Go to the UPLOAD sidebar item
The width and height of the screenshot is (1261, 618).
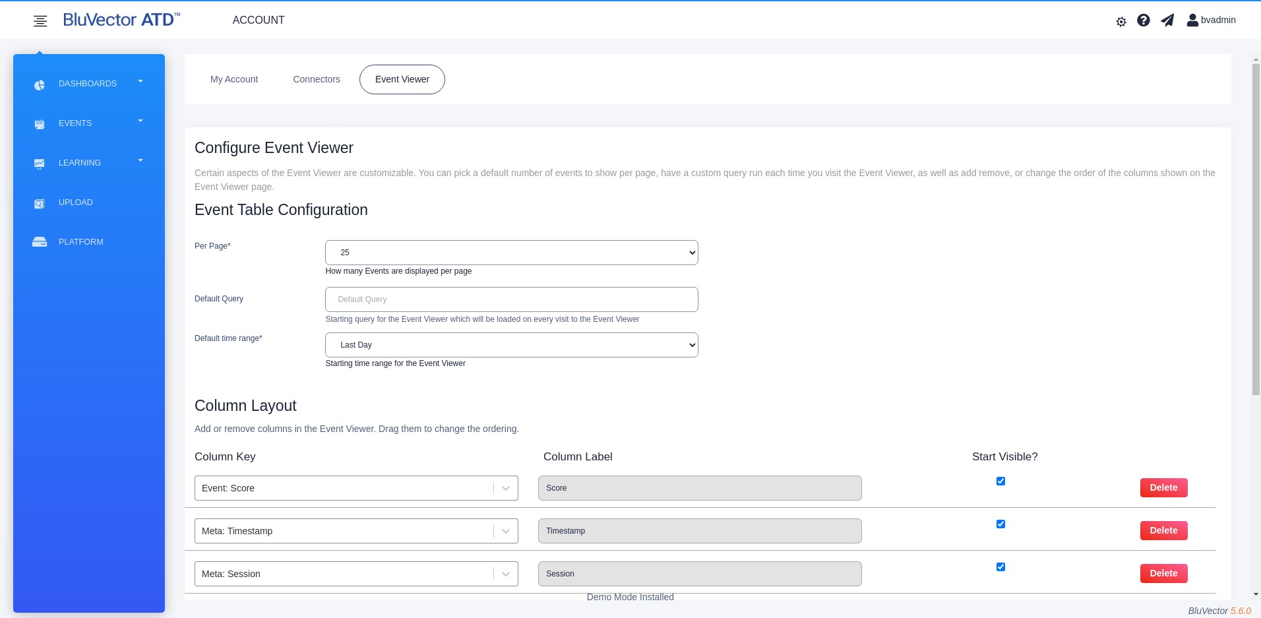click(76, 202)
